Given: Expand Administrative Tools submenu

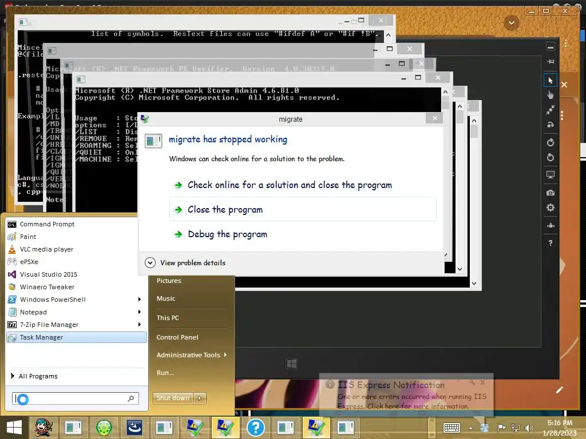Looking at the screenshot, I should (191, 355).
